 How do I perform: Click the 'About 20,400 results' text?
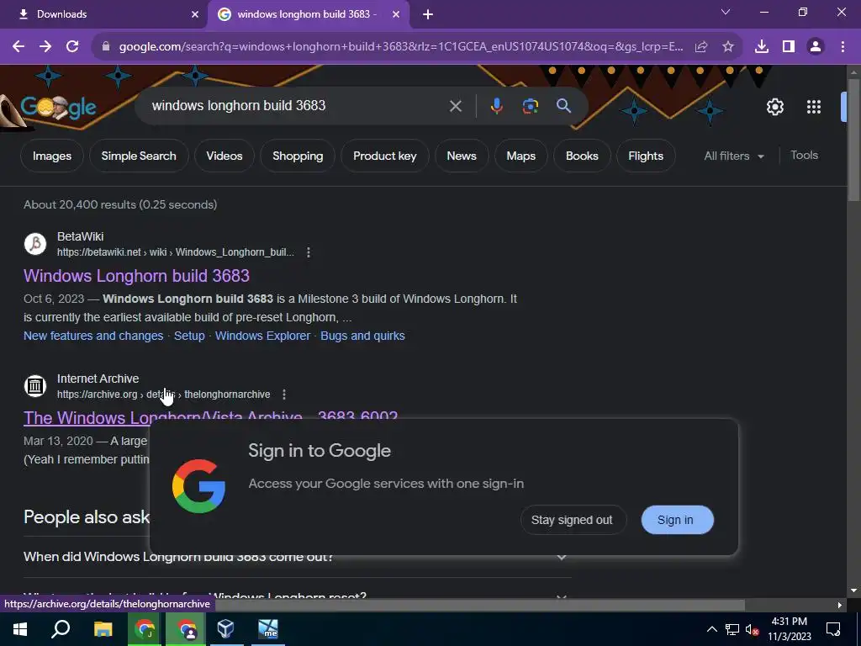[120, 204]
